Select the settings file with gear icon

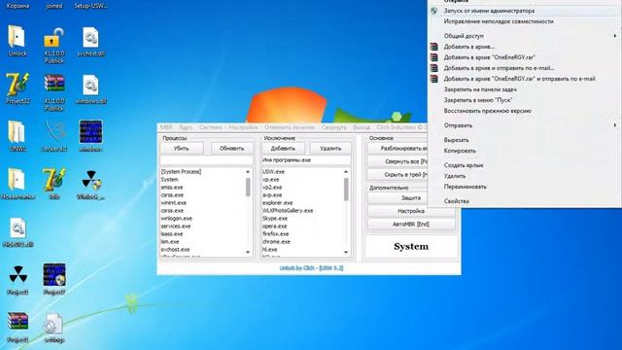pos(54,323)
